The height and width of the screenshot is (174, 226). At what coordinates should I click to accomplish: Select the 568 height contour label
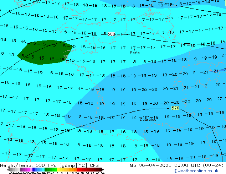pos(112,34)
